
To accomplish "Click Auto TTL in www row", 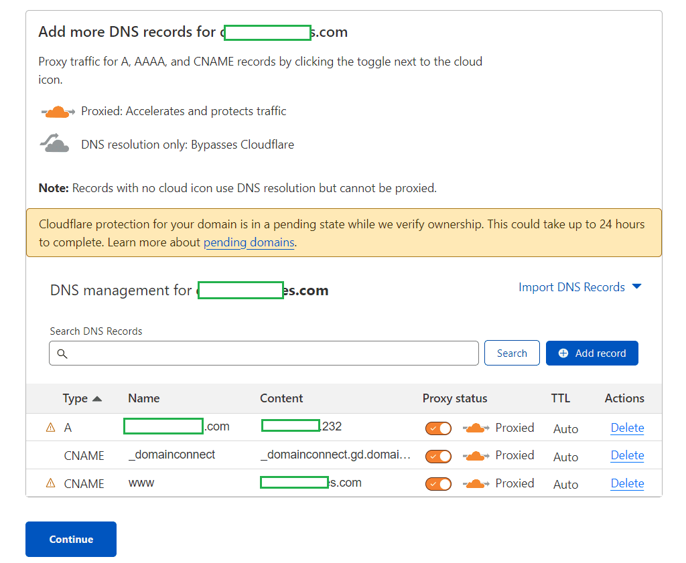I will (565, 484).
